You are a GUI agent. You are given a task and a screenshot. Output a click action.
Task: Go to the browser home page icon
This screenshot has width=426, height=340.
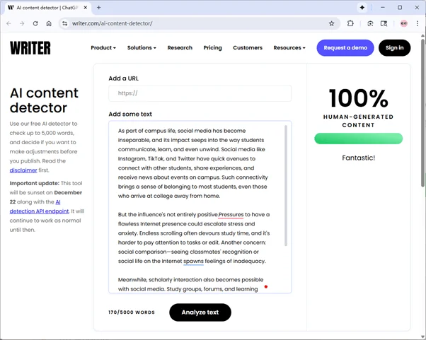49,23
